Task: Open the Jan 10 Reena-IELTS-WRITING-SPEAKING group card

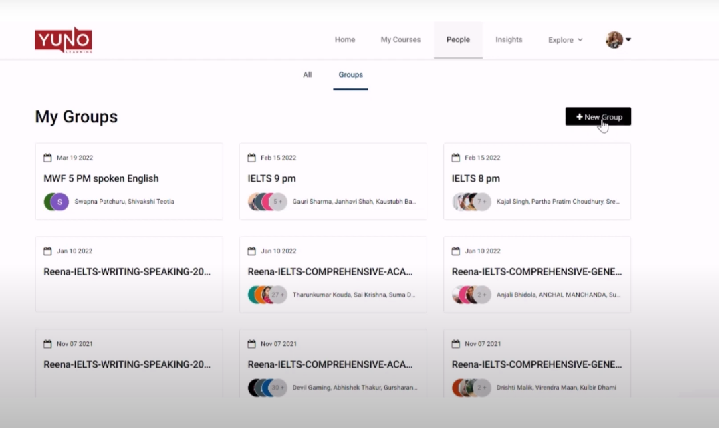Action: pos(127,272)
